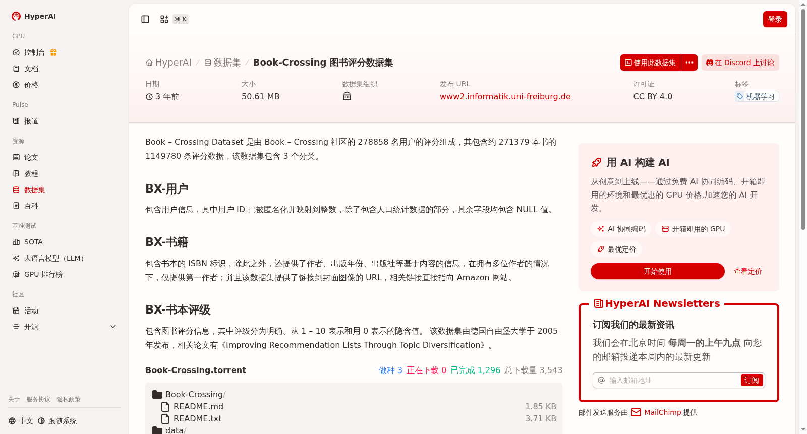Click the 最优定价 chip

click(x=616, y=249)
